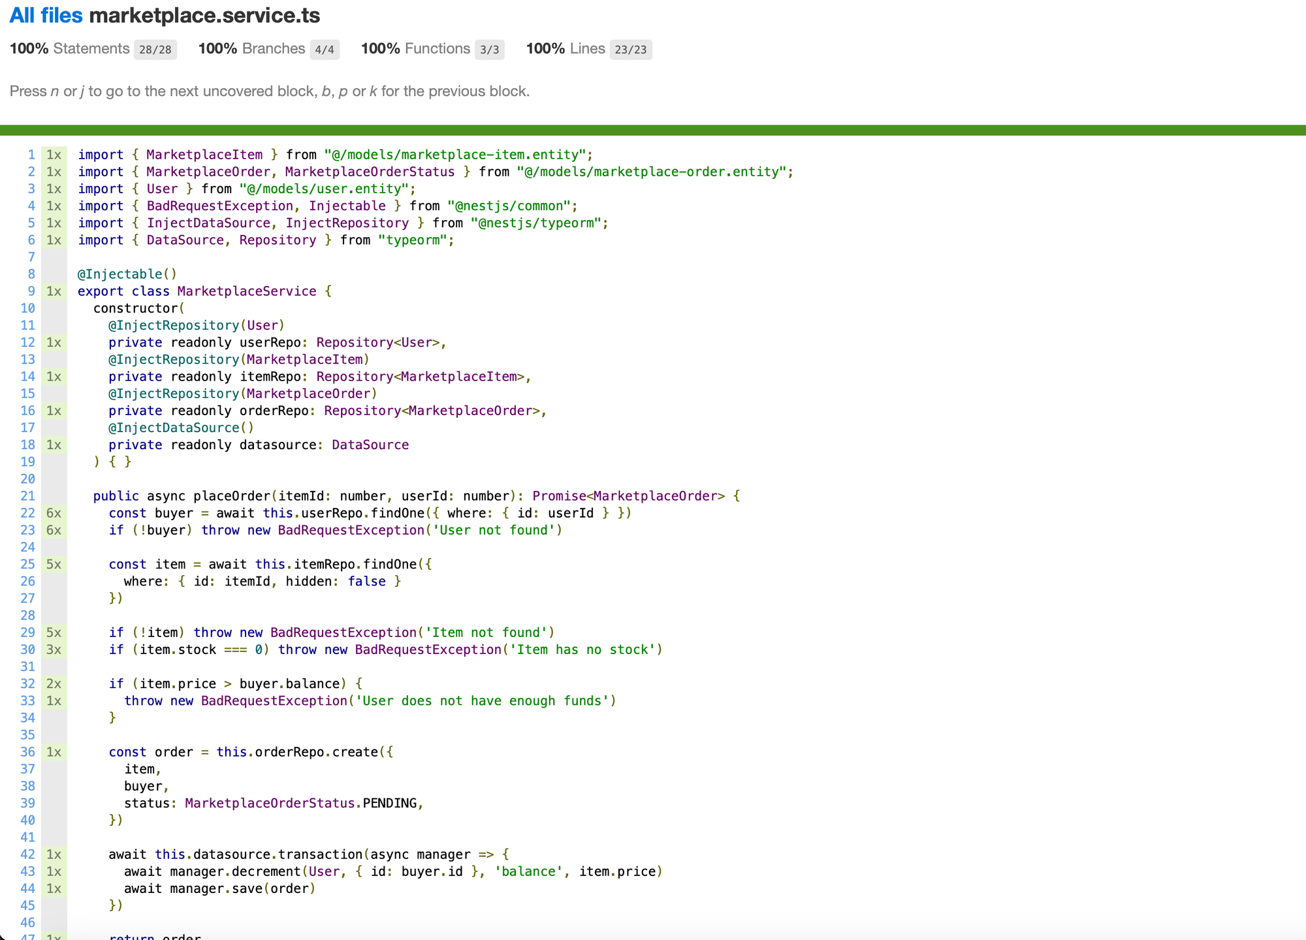Viewport: 1306px width, 940px height.
Task: Click the 2x hit count on line 32
Action: tap(54, 683)
